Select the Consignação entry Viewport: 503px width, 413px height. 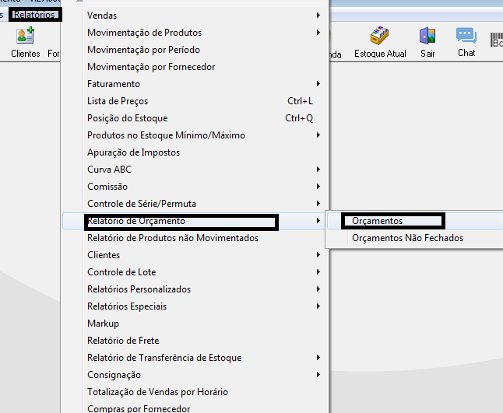[x=195, y=375]
